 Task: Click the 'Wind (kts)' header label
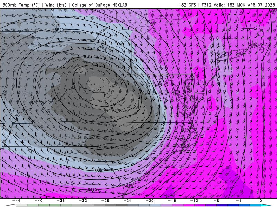(56, 5)
